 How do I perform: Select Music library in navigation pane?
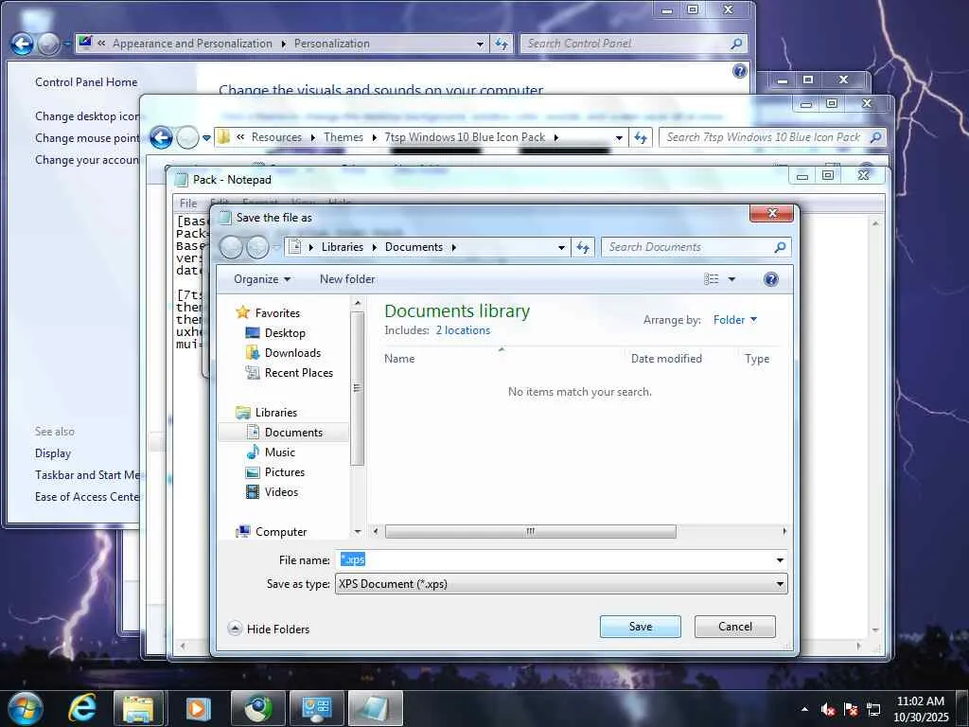279,452
